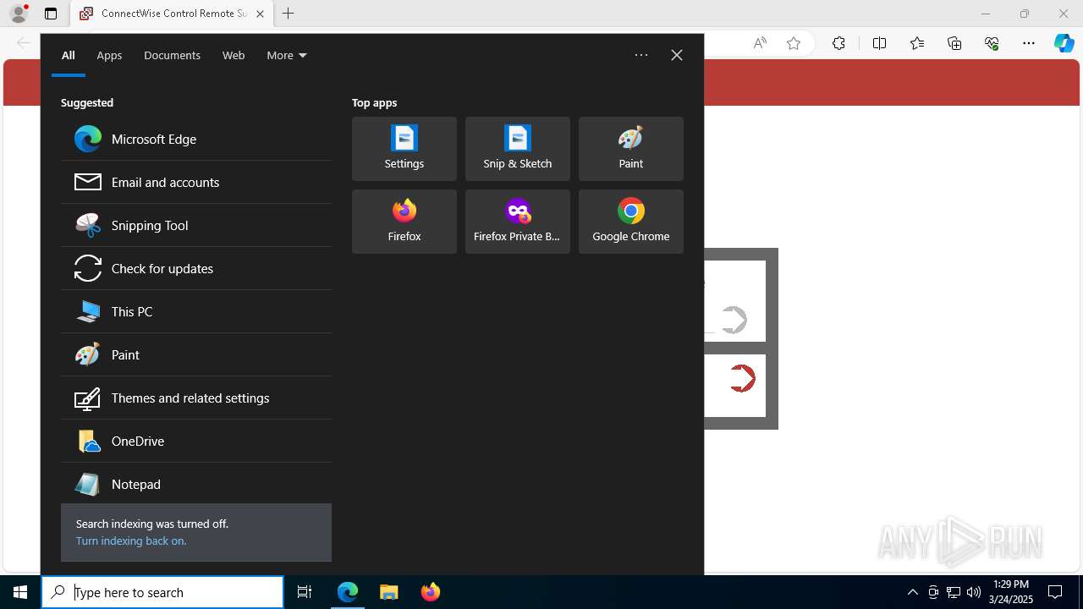Click Read aloud icon in address bar
1083x609 pixels.
760,43
